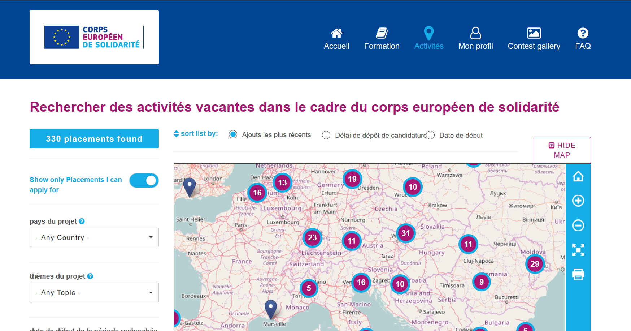Click the Corps Européen de Solidarité logo
The height and width of the screenshot is (331, 631).
click(94, 37)
